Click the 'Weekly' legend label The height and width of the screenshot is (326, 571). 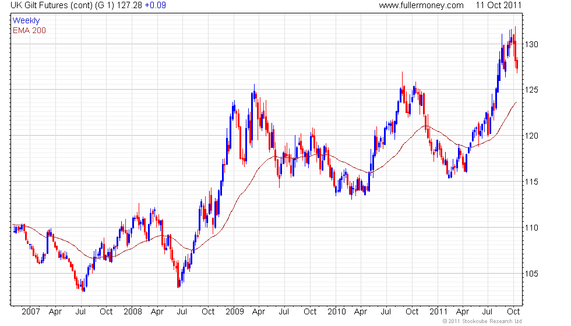[x=26, y=21]
